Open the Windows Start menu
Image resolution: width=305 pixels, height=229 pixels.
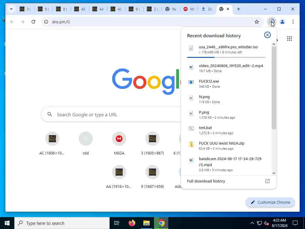[7, 223]
